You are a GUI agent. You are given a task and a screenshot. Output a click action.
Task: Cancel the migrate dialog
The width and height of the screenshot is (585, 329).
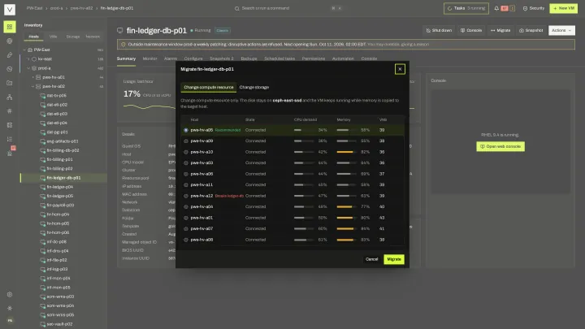point(371,259)
